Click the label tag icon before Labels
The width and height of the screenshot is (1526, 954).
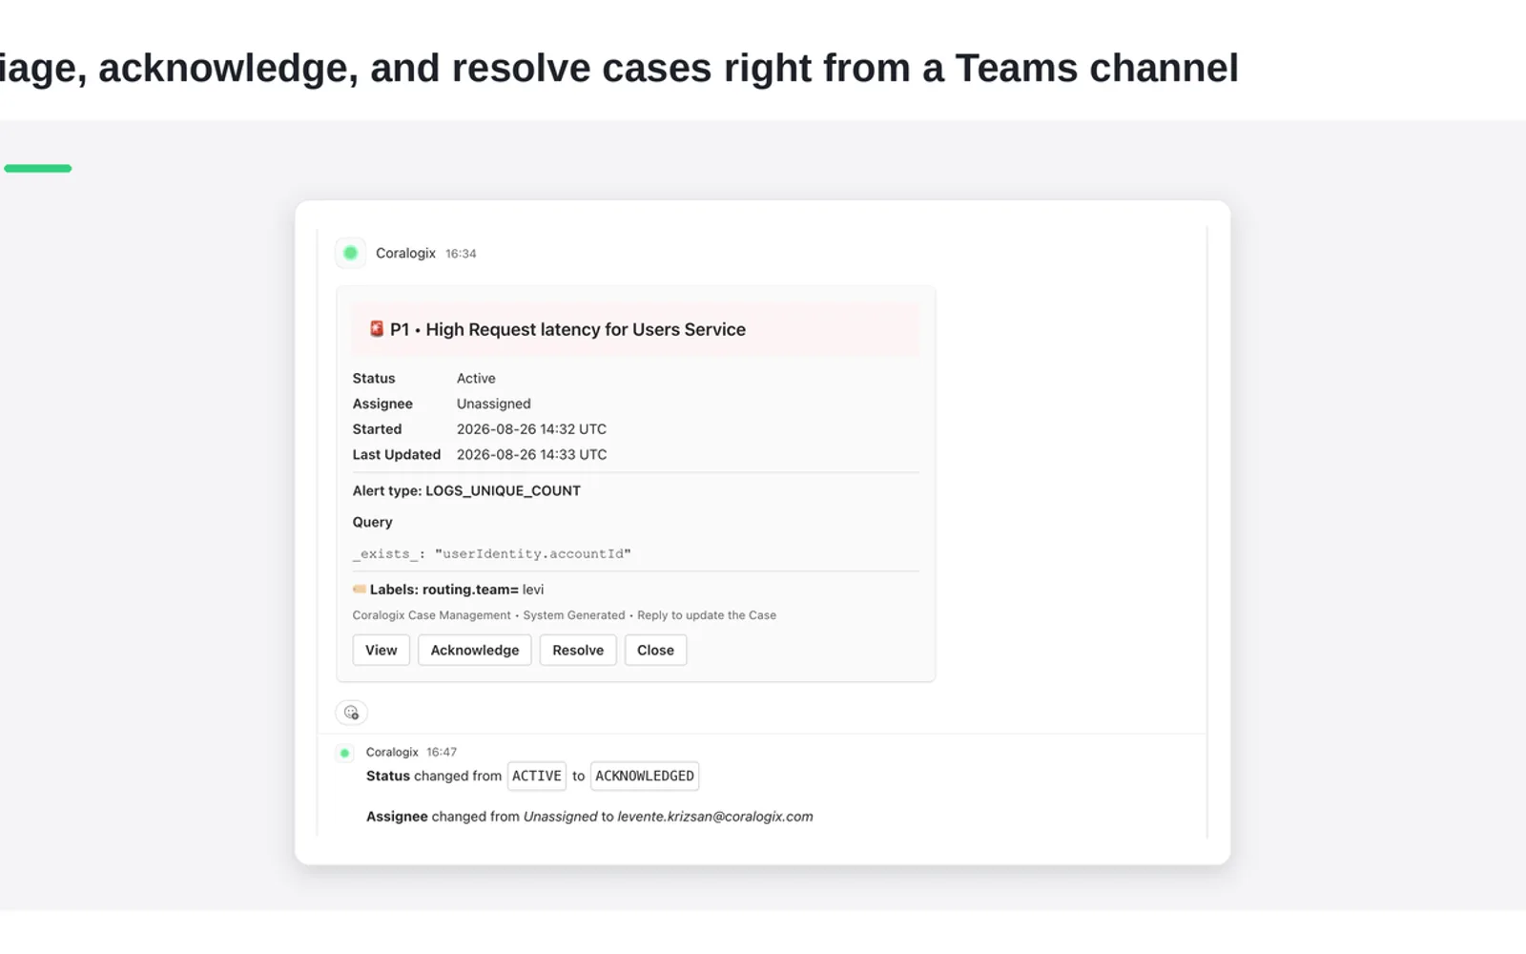point(360,589)
